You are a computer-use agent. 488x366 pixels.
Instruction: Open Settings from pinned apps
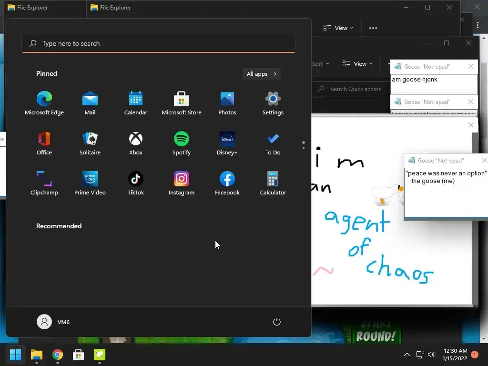pos(273,103)
